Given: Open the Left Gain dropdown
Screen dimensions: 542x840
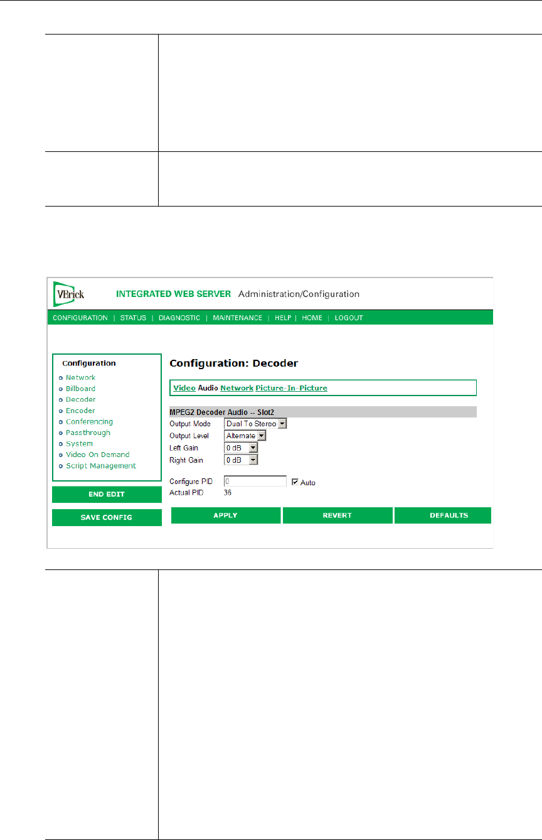Looking at the screenshot, I should click(241, 448).
